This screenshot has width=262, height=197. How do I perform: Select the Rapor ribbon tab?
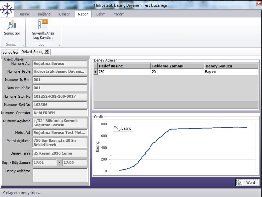coord(83,14)
